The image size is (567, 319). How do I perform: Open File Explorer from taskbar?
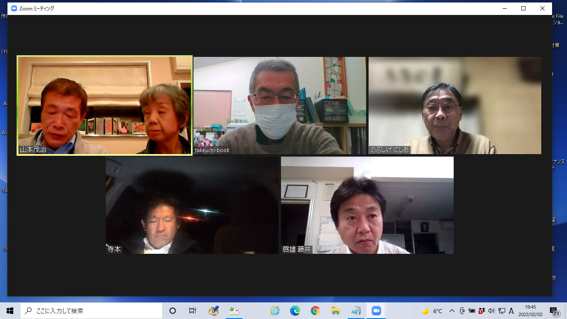[336, 311]
